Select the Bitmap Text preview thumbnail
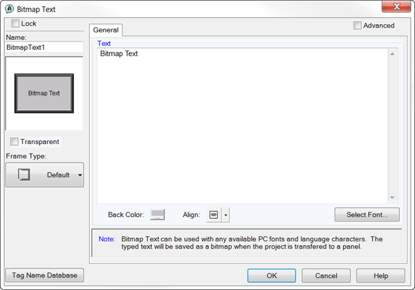 coord(44,93)
